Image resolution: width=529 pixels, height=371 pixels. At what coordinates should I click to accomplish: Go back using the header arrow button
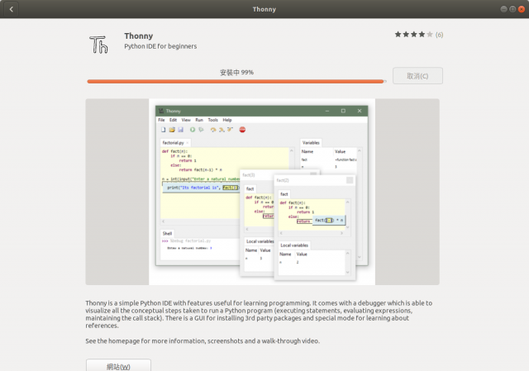(x=11, y=9)
